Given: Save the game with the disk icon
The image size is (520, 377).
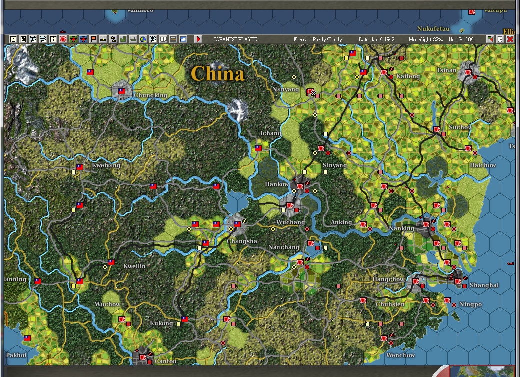Looking at the screenshot, I should [x=13, y=38].
